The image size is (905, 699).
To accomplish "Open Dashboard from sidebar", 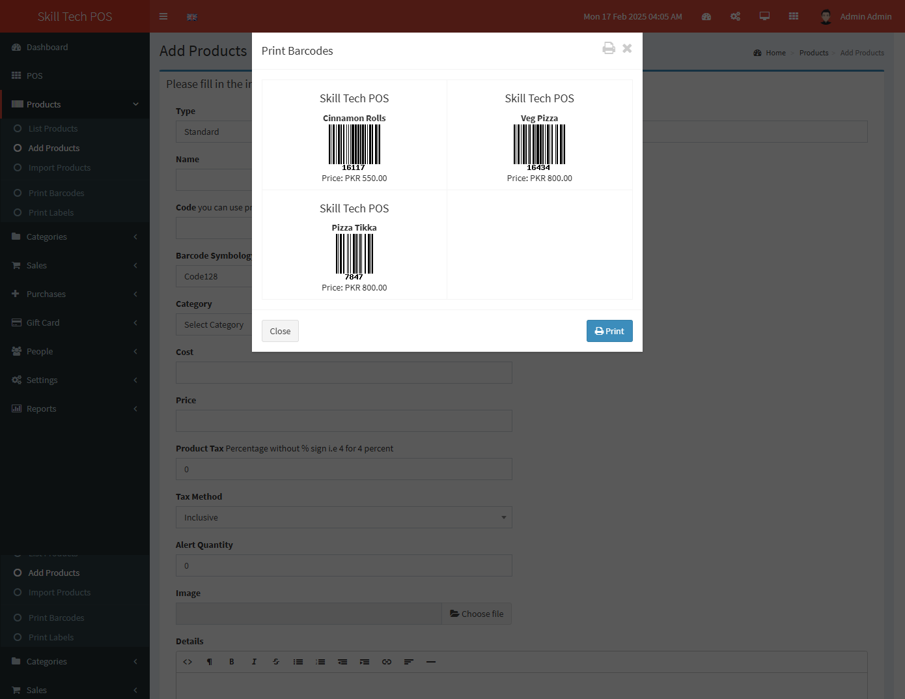I will coord(47,48).
